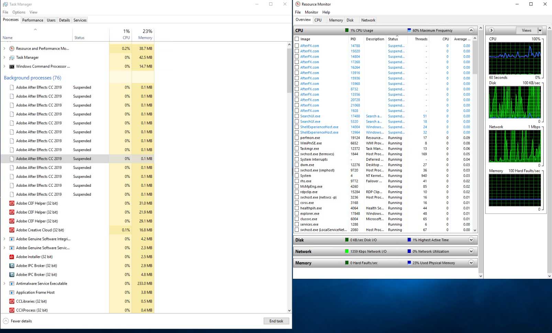Image resolution: width=552 pixels, height=333 pixels.
Task: Expand Antimalware Service Executable row
Action: pos(4,284)
